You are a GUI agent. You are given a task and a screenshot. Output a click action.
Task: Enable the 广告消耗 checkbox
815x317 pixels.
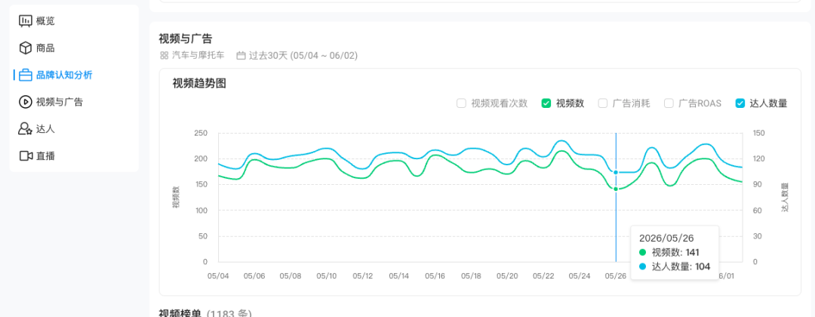pyautogui.click(x=602, y=103)
